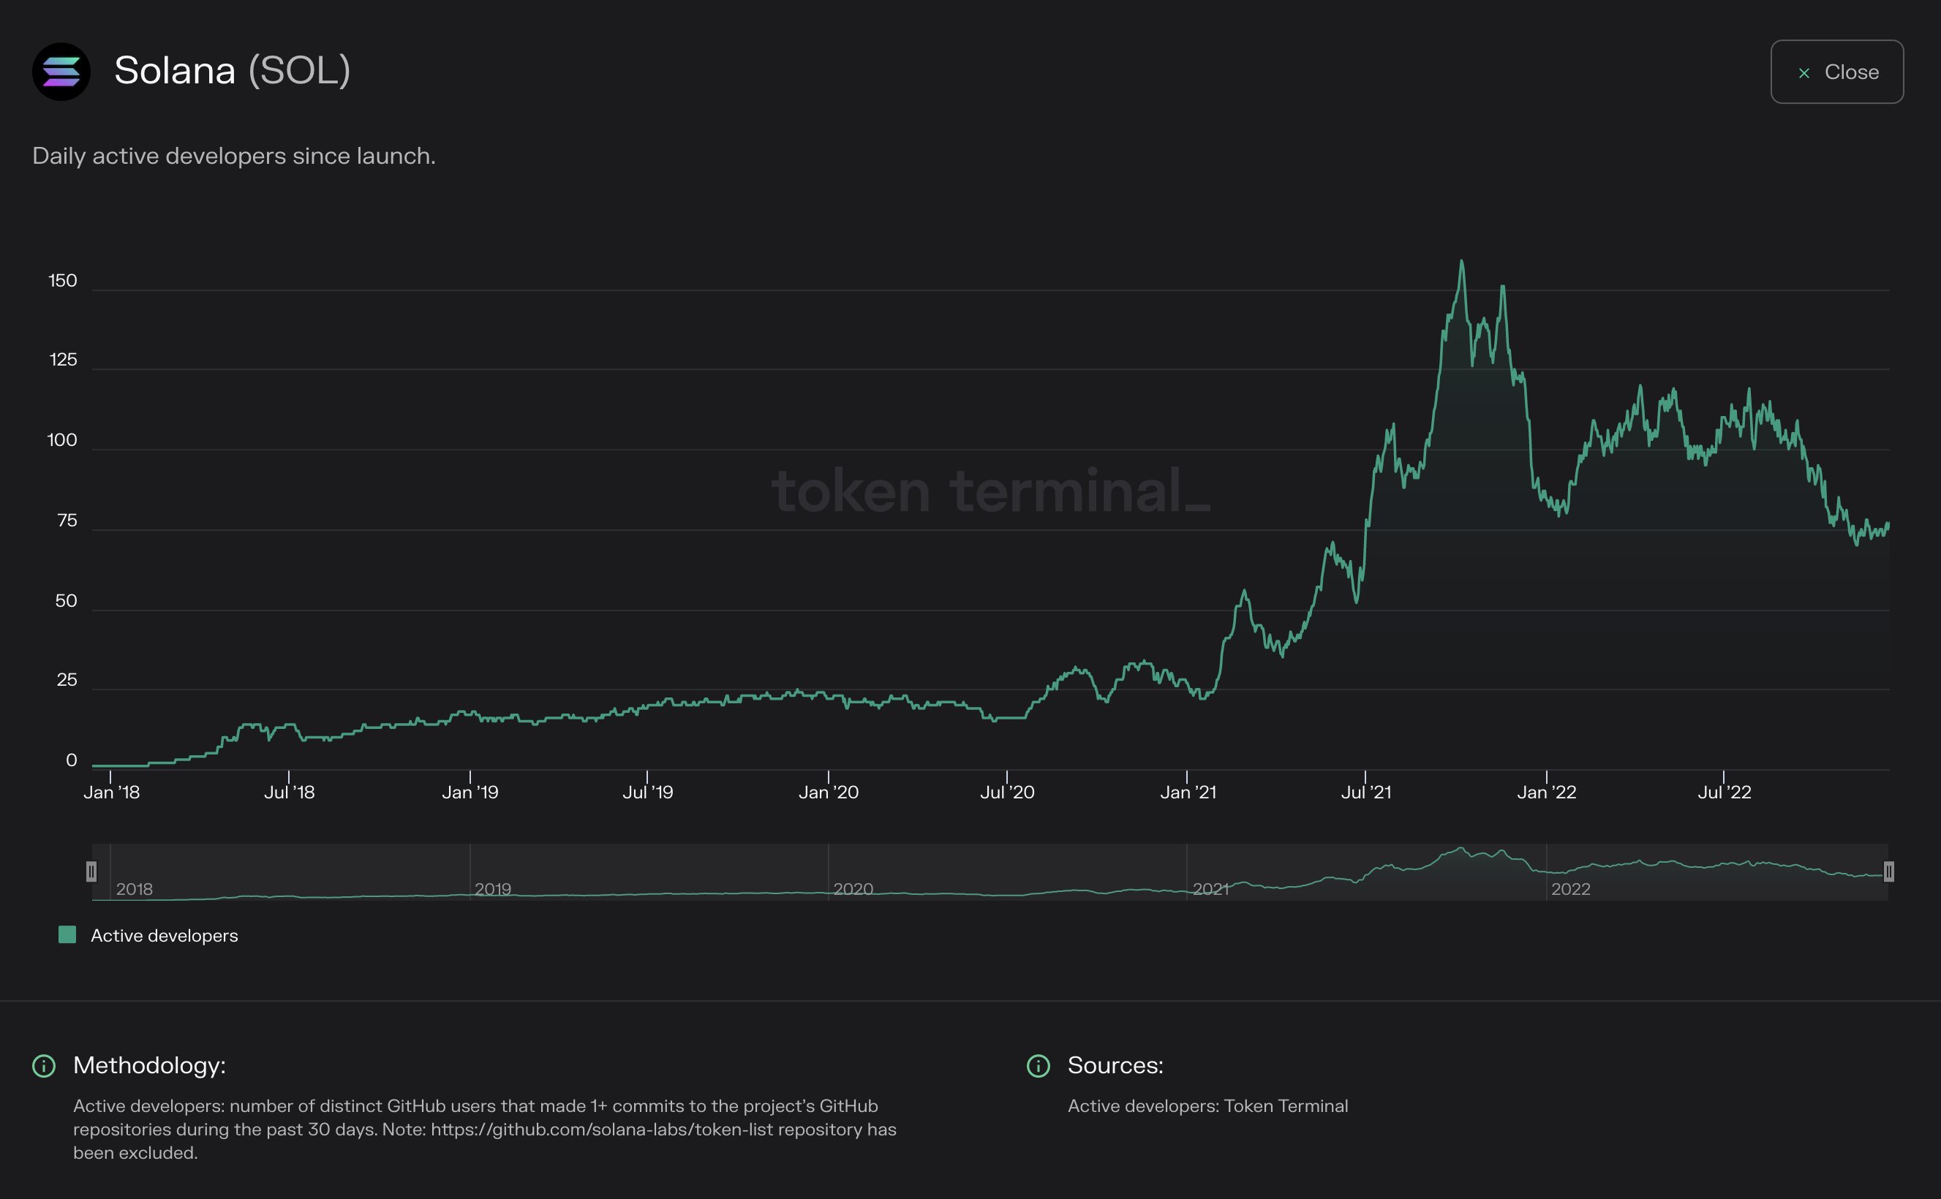Click the green Active developers legend square
The width and height of the screenshot is (1941, 1199).
tap(66, 934)
